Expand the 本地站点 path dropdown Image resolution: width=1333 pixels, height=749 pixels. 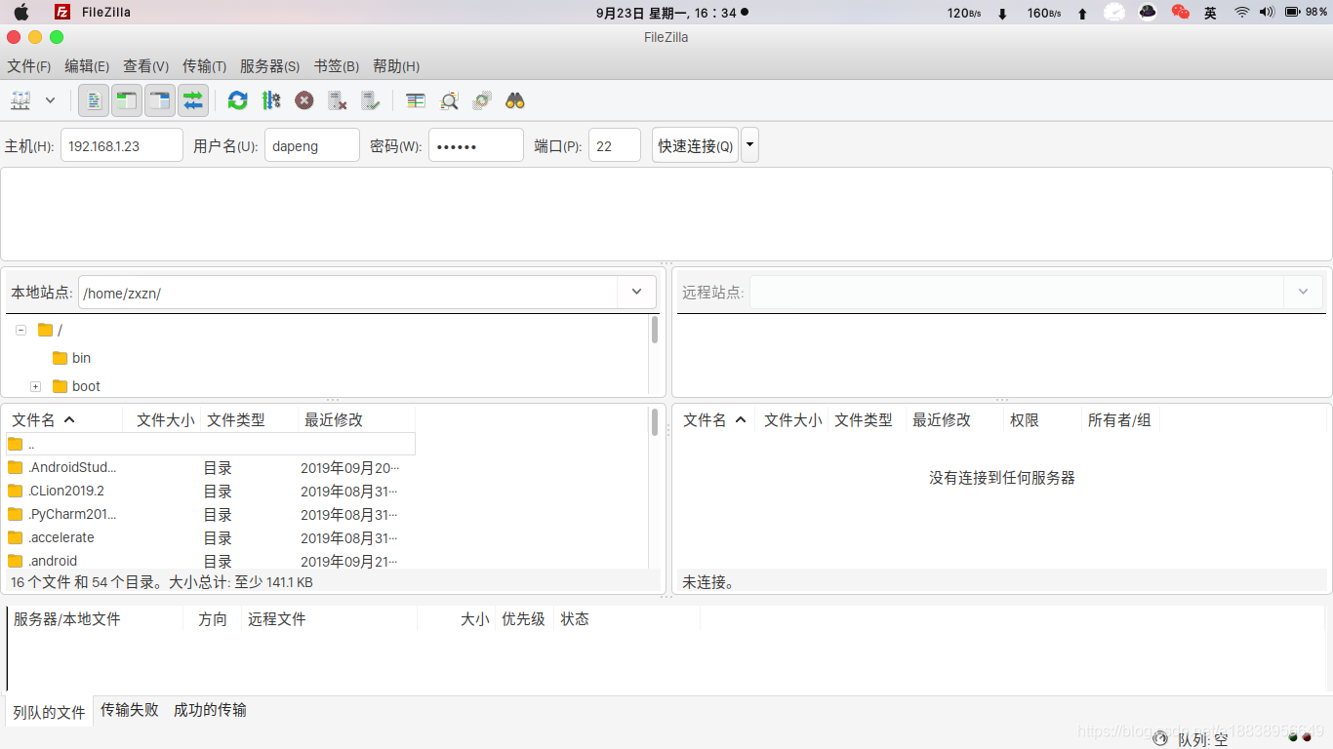pos(636,292)
